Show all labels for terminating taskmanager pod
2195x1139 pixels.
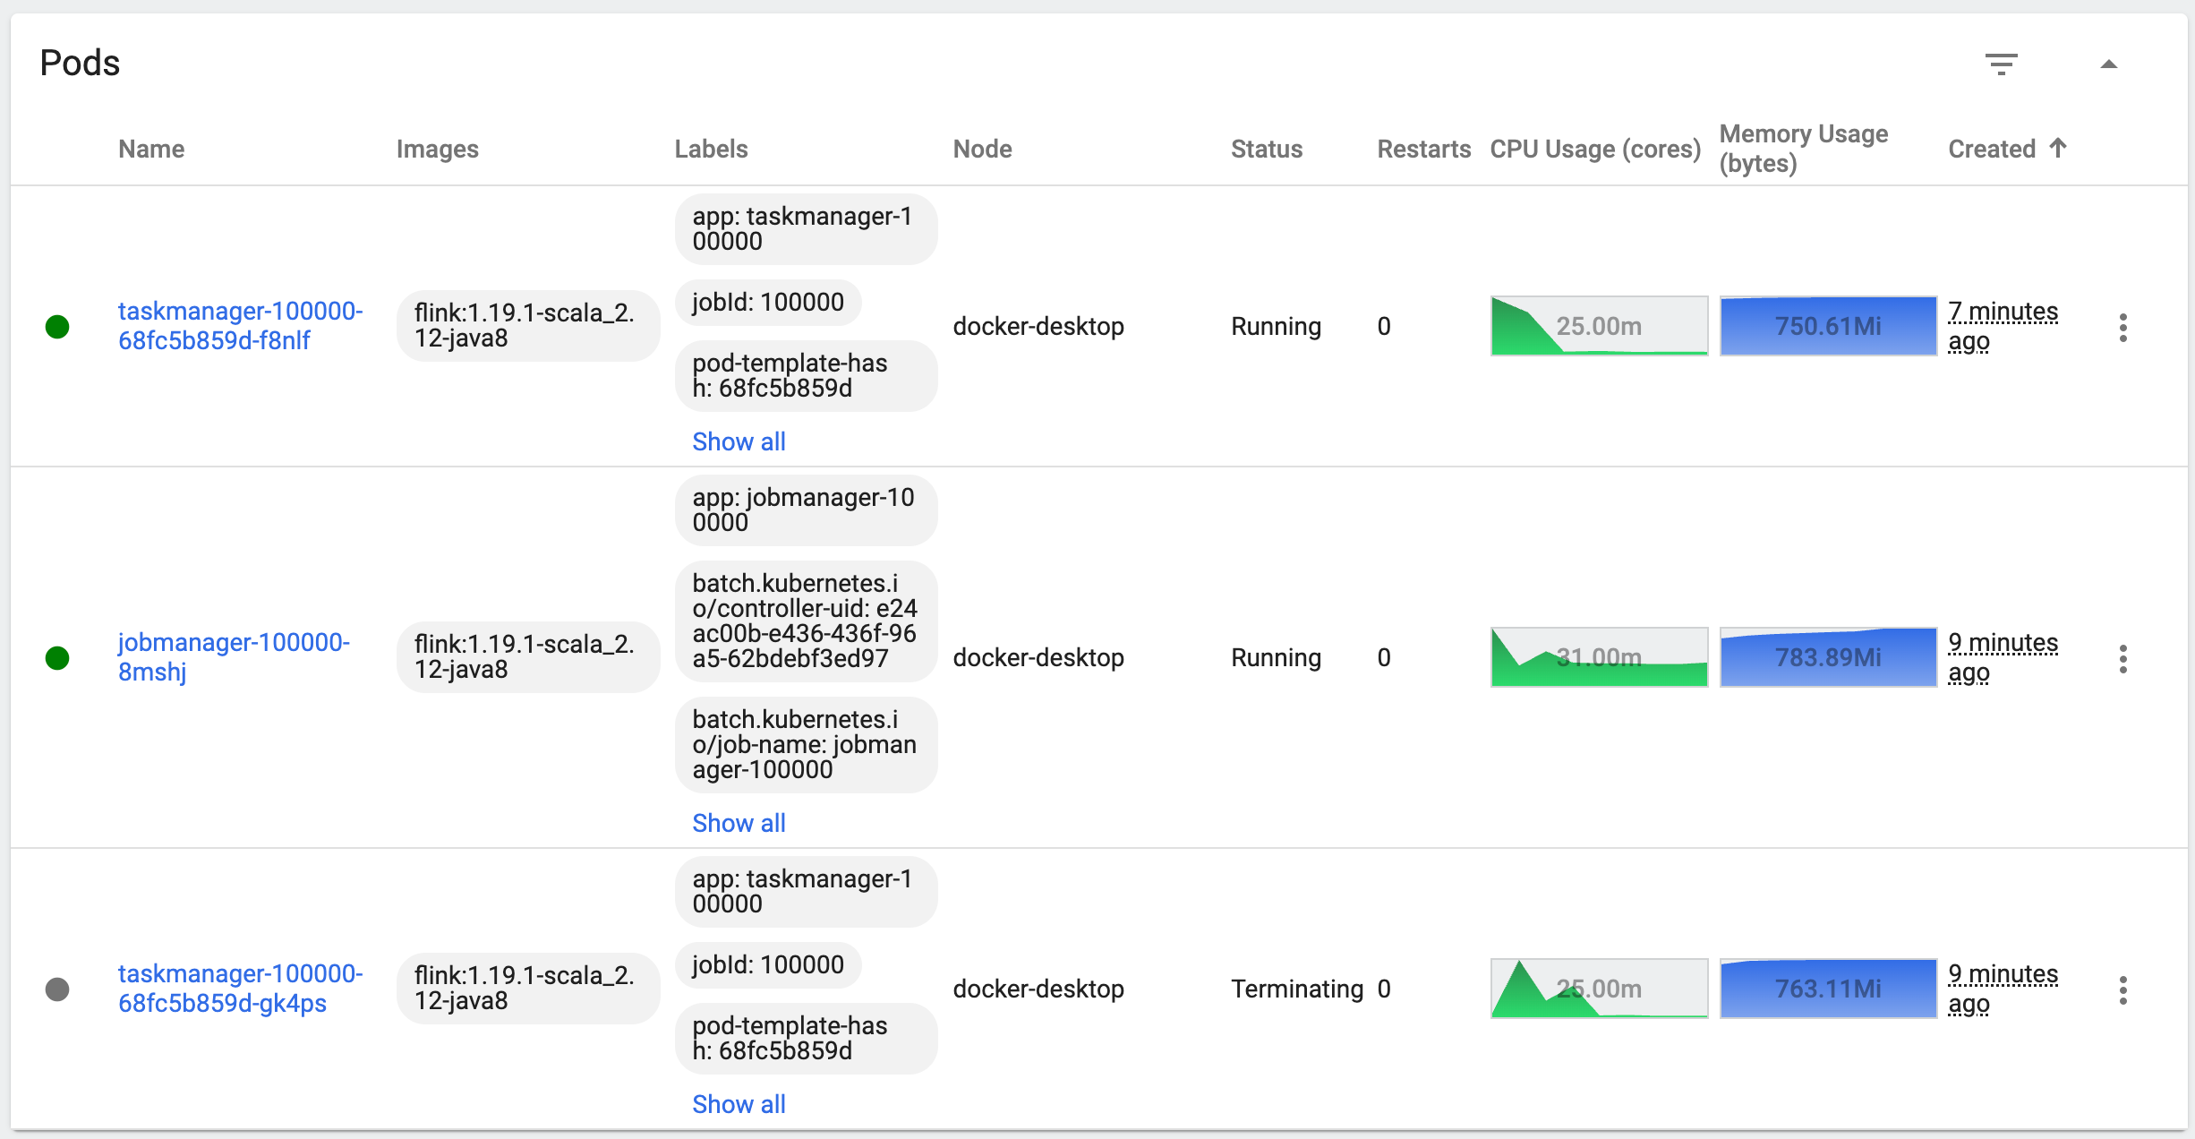point(739,1104)
